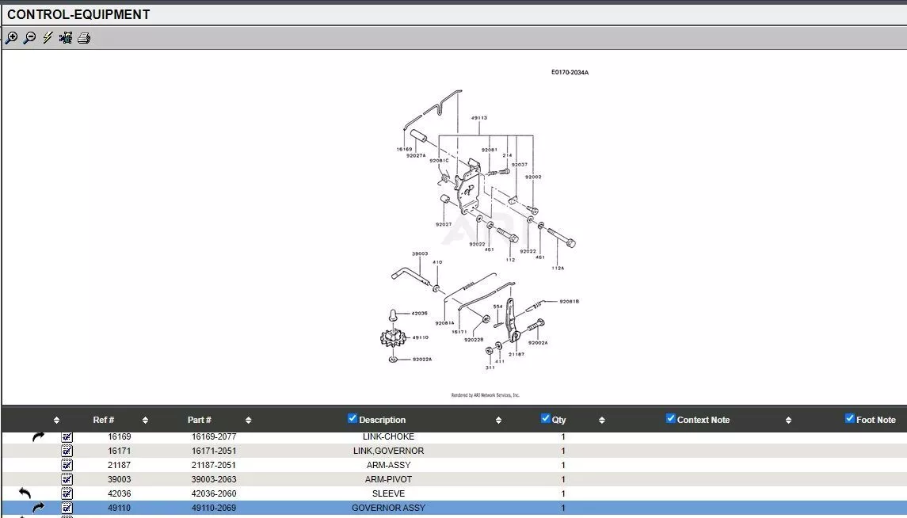This screenshot has width=907, height=518.
Task: Click the note icon in ARM-PIVOT row
Action: pos(67,479)
